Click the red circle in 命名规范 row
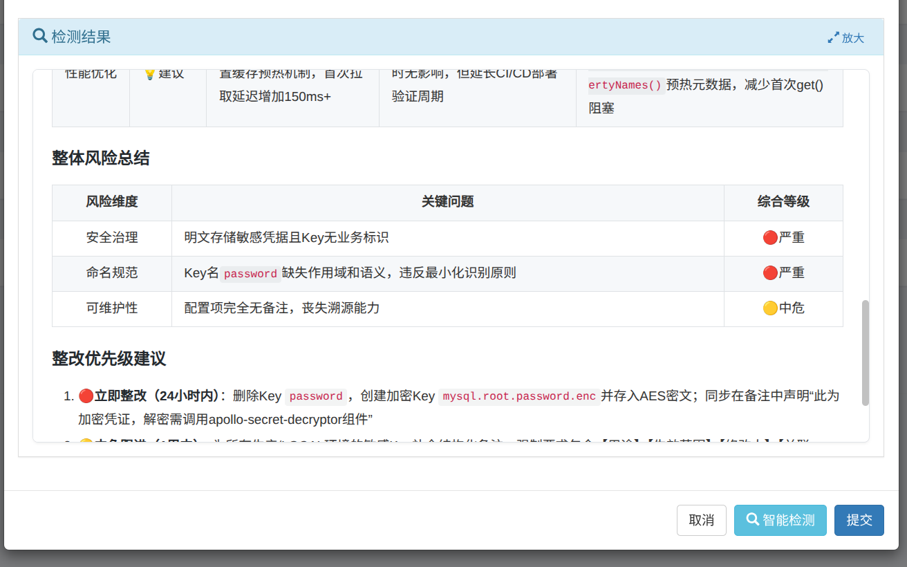Image resolution: width=907 pixels, height=567 pixels. 769,273
